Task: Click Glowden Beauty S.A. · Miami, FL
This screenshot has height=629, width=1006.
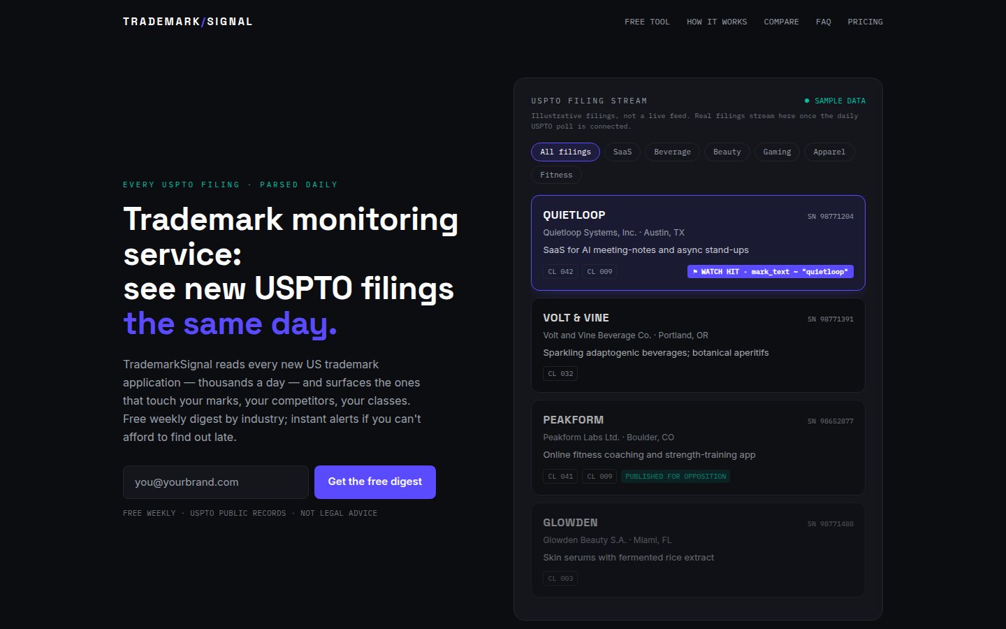Action: click(607, 540)
